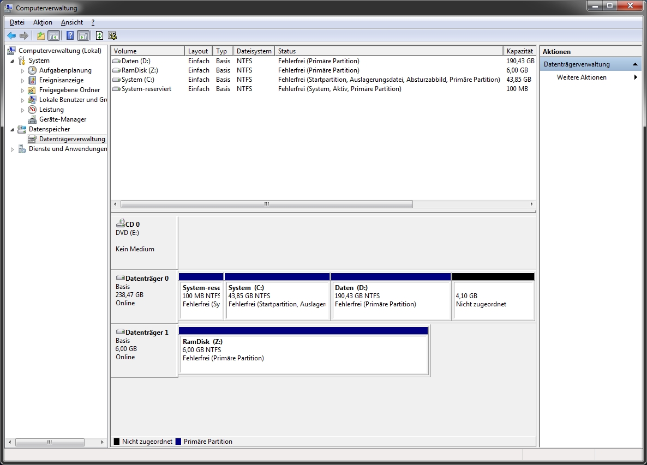This screenshot has height=465, width=647.
Task: Expand the Weitere Aktionen submenu arrow
Action: (x=636, y=77)
